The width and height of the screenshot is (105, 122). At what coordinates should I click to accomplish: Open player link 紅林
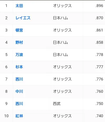click(x=19, y=116)
